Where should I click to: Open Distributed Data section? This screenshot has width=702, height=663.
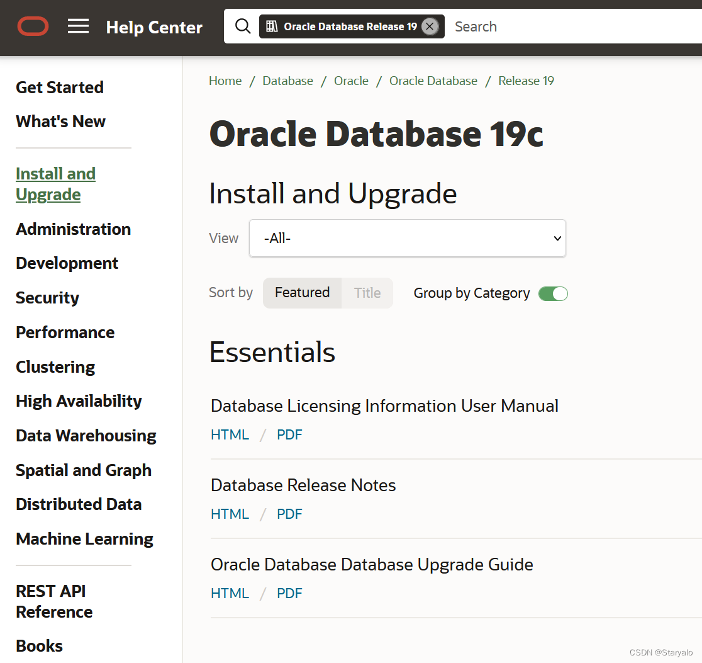pos(79,504)
